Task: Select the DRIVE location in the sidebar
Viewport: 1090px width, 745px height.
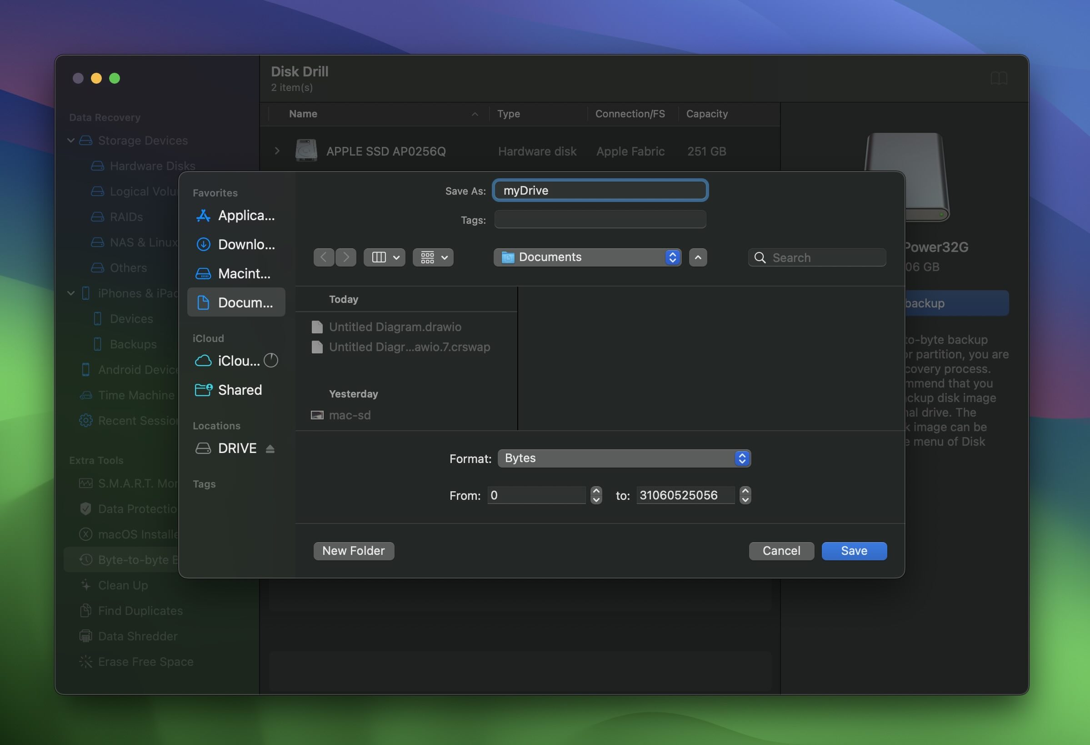Action: point(225,448)
